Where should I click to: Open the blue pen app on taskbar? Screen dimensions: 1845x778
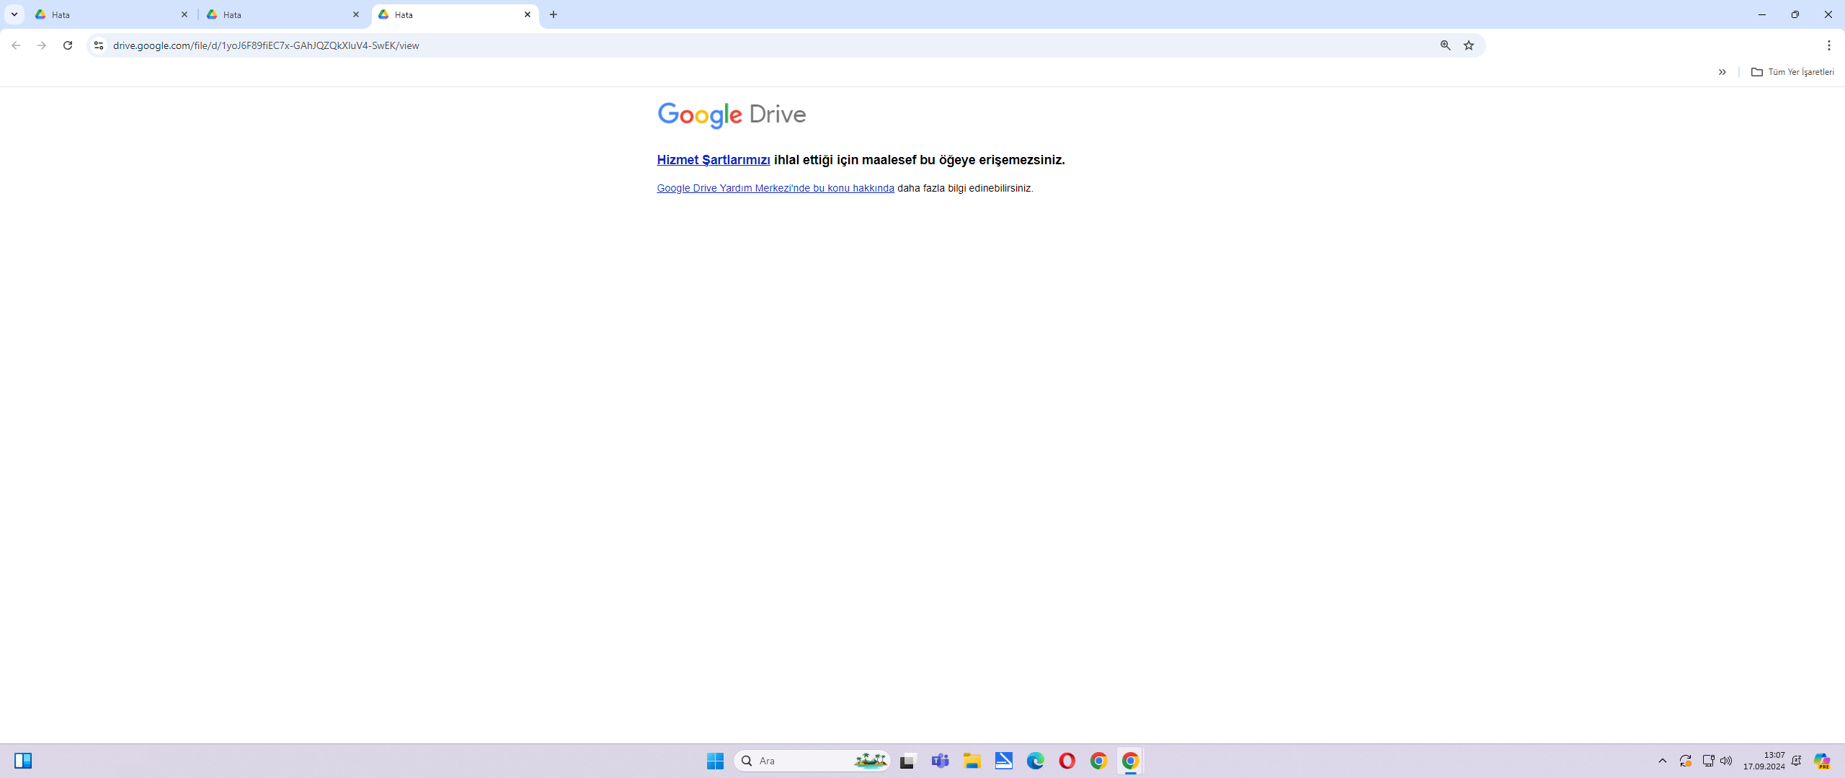(x=1003, y=761)
